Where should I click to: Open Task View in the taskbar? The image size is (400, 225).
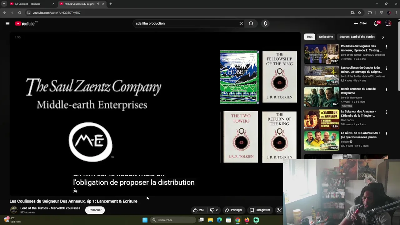point(201,220)
